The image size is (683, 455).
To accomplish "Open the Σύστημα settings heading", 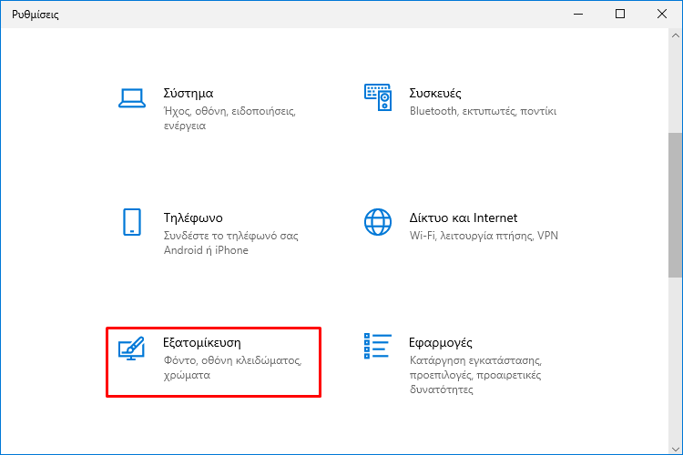I will click(x=189, y=93).
